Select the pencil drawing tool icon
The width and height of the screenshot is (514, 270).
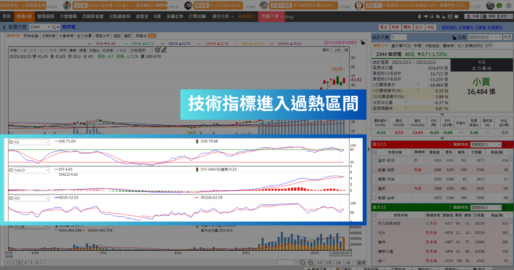coord(164,50)
